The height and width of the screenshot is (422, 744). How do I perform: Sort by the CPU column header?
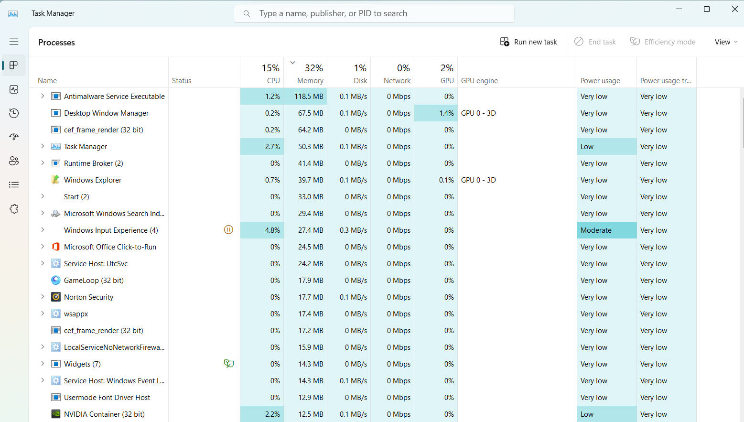pyautogui.click(x=262, y=73)
